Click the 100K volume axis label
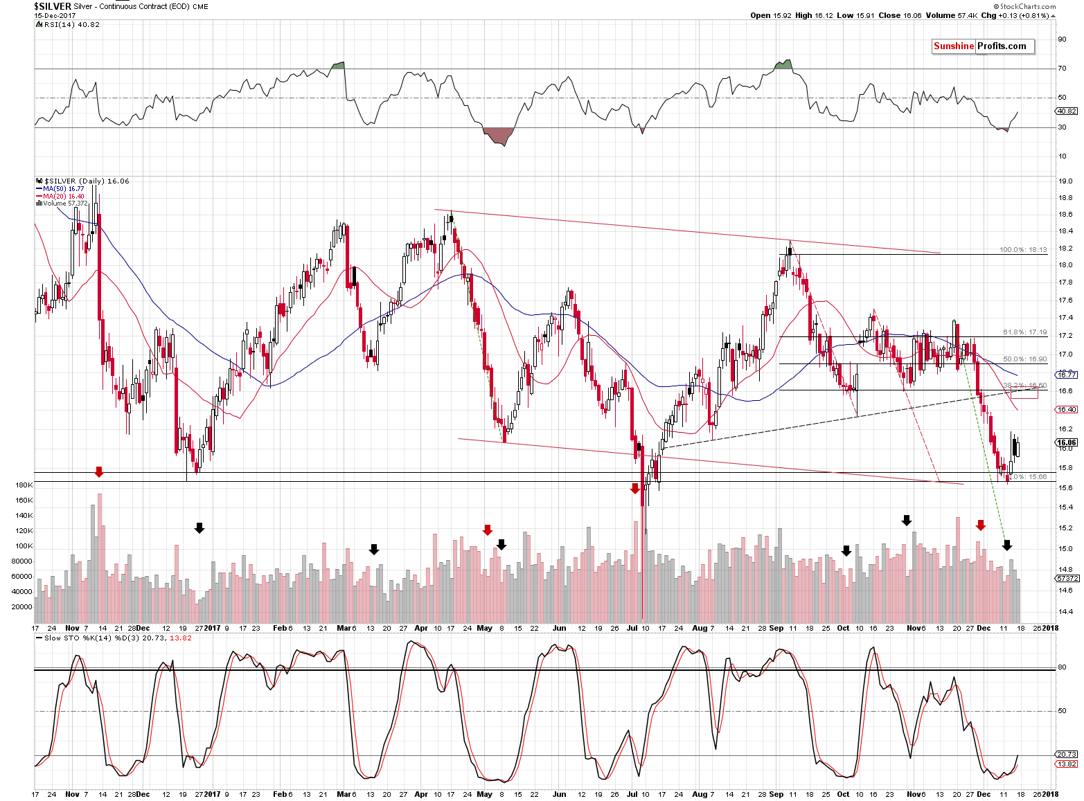The image size is (1084, 801). point(24,546)
